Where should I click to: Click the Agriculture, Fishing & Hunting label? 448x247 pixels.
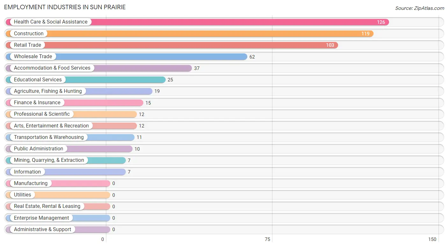48,91
